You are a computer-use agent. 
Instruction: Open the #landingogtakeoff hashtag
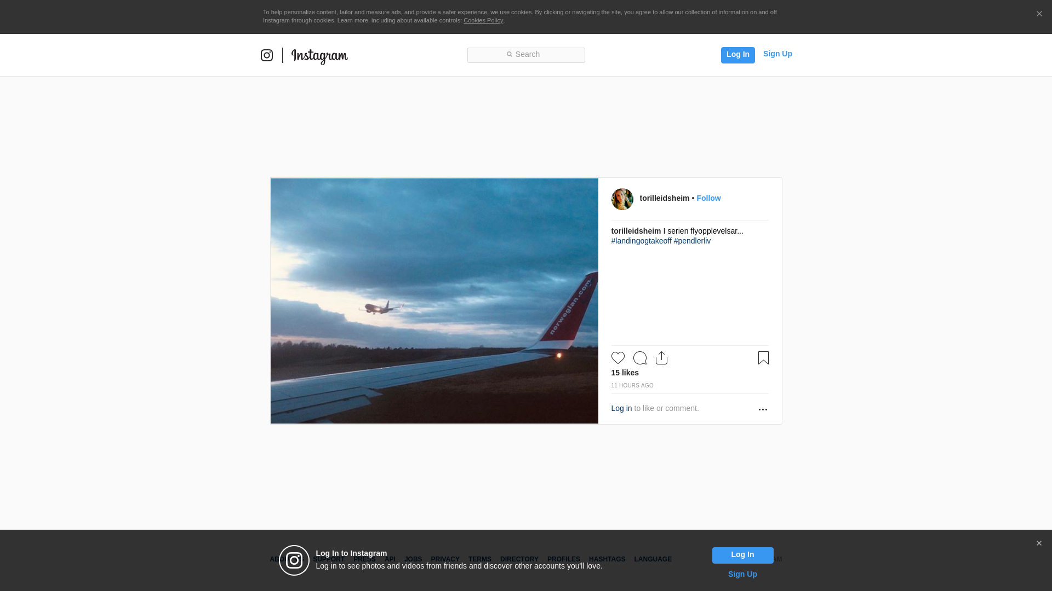point(641,241)
